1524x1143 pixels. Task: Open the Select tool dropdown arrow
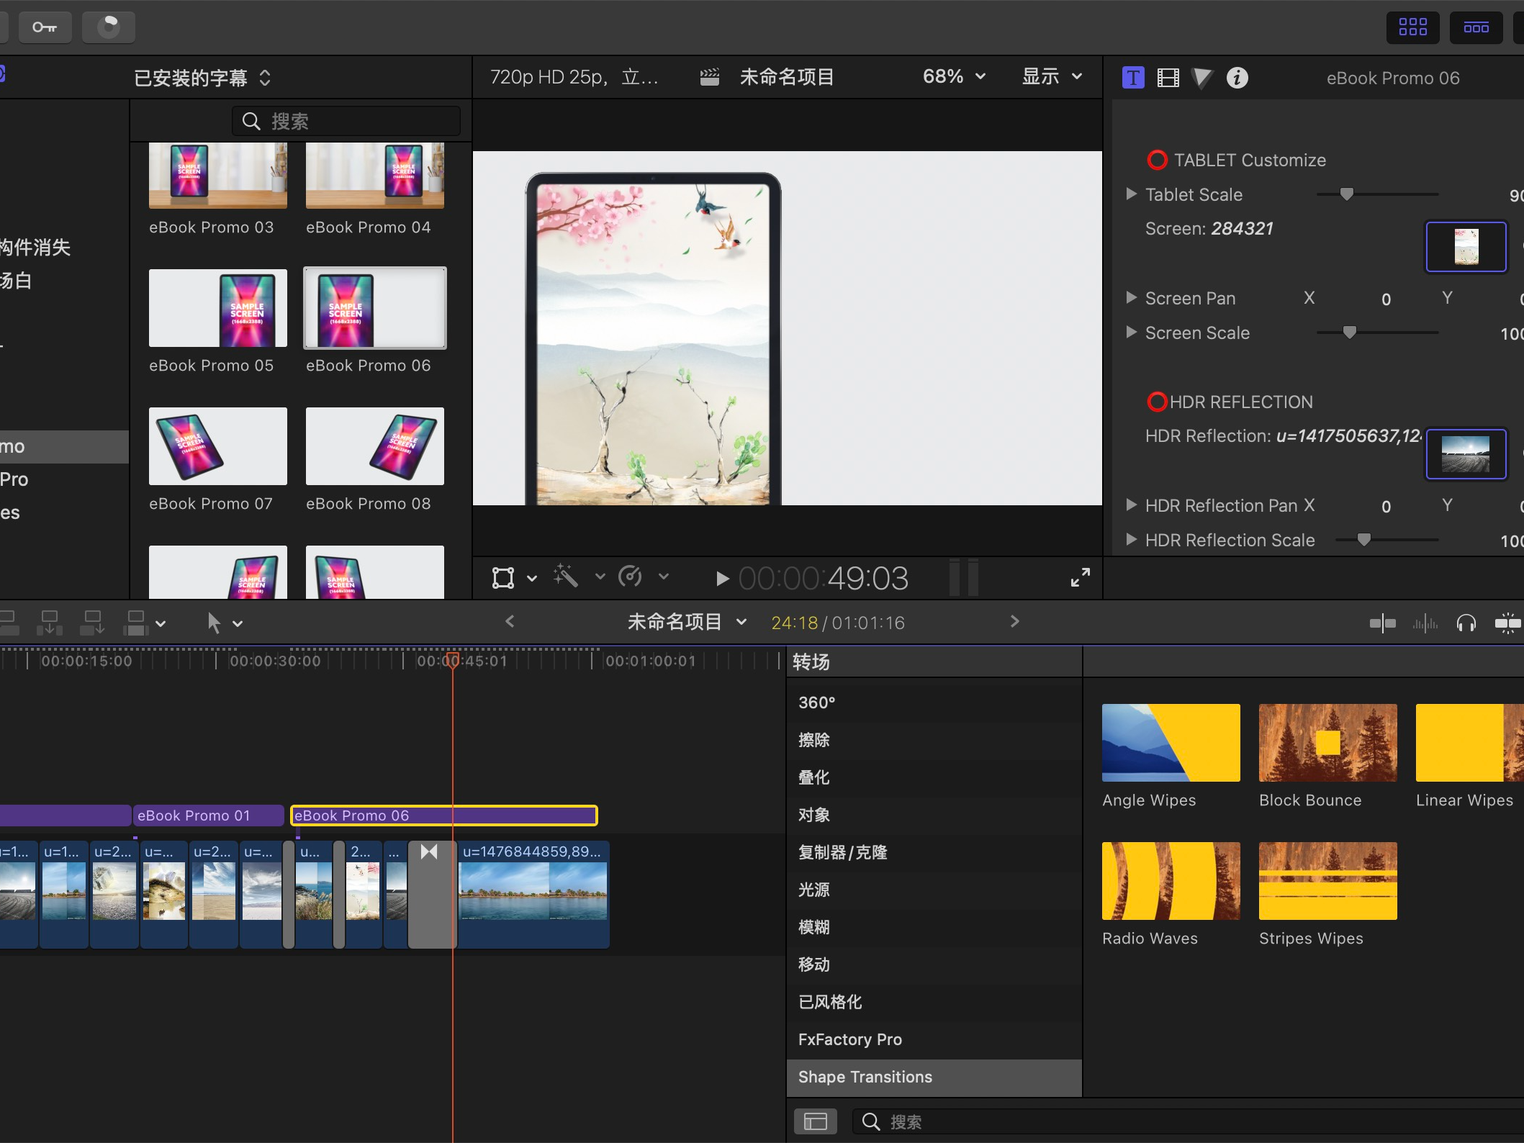click(x=238, y=624)
